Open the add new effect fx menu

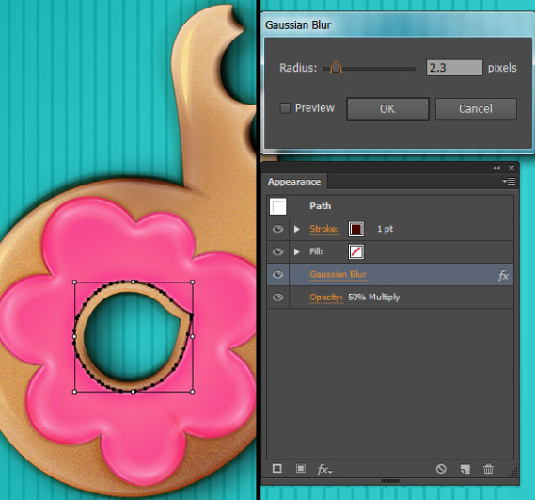(324, 469)
